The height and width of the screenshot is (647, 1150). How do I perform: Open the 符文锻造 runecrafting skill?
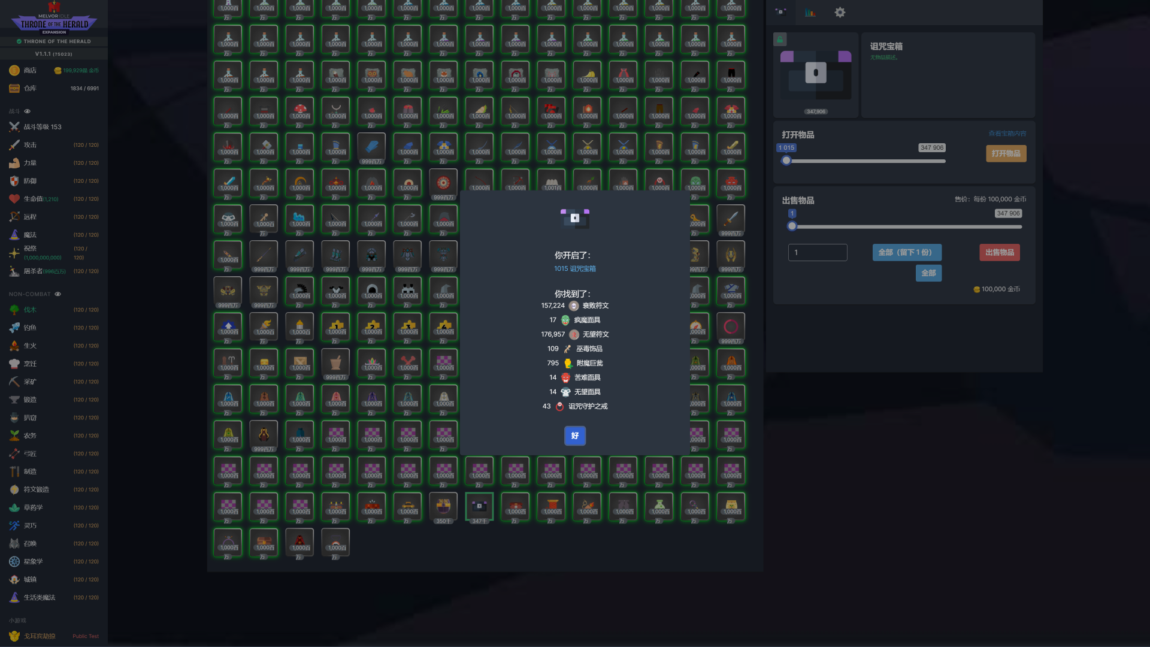coord(54,489)
